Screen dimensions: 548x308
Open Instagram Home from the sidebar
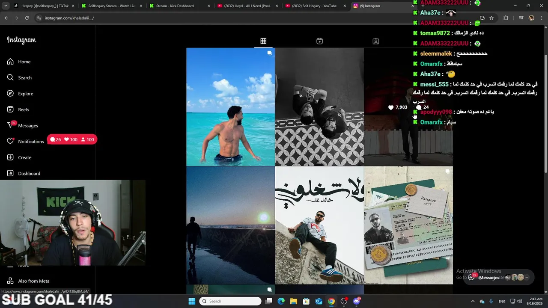(x=19, y=62)
